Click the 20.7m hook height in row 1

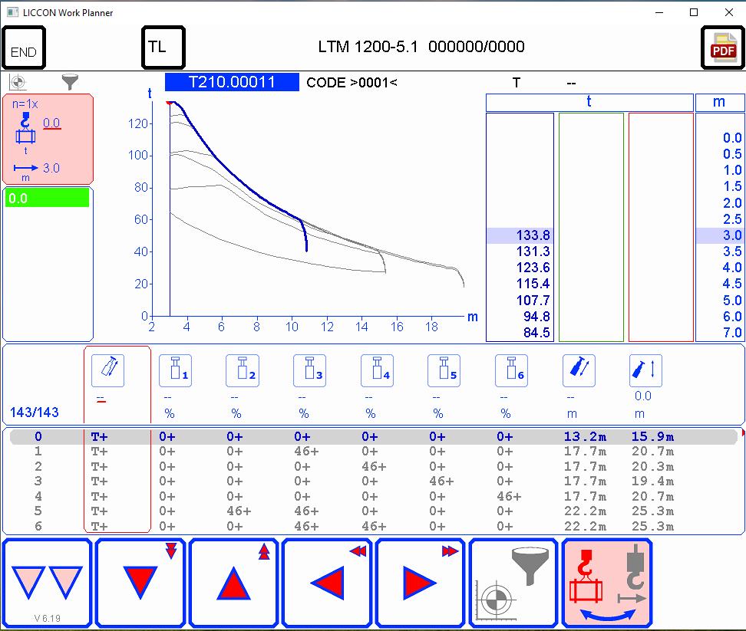point(652,451)
